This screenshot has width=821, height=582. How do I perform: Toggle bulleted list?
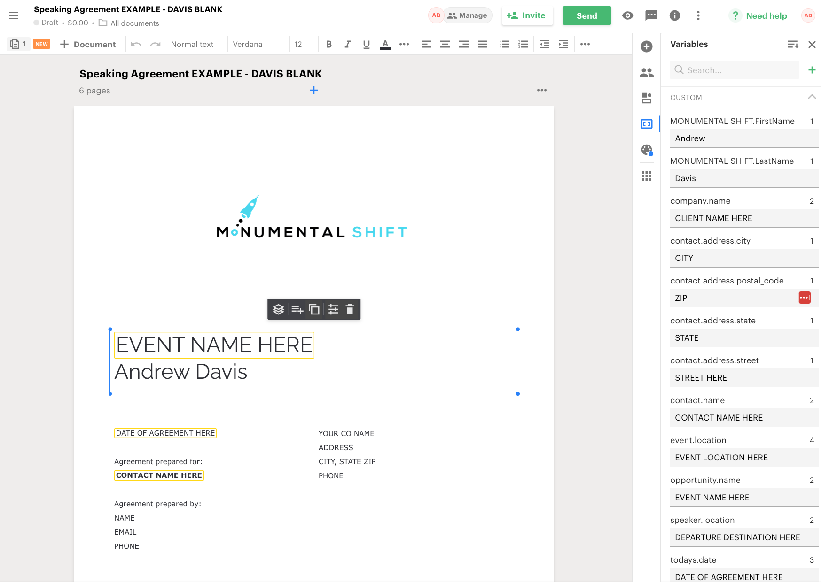[x=504, y=44]
